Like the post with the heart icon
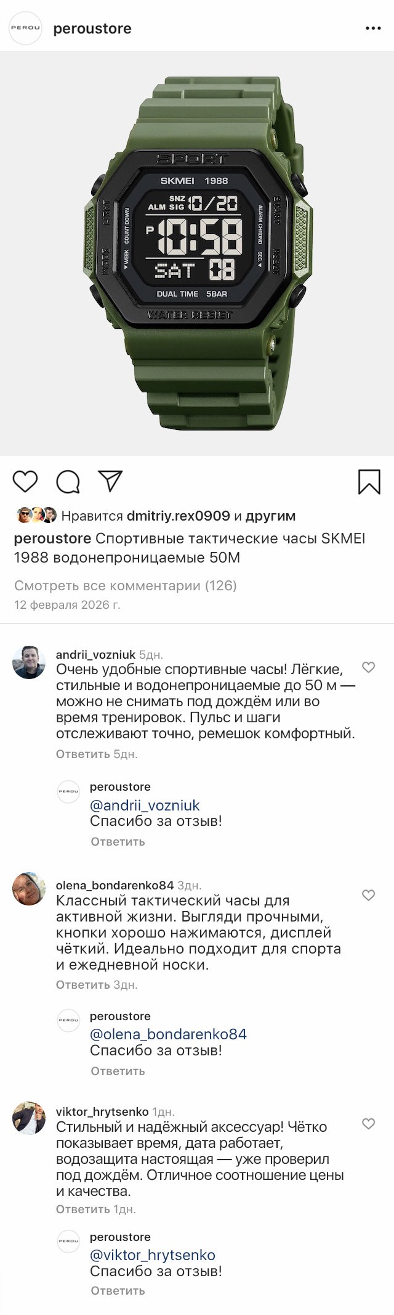Image resolution: width=394 pixels, height=1315 pixels. [25, 481]
